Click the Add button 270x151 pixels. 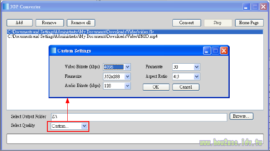pos(20,23)
